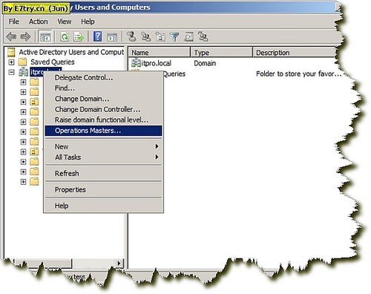Screen dimensions: 371x294
Task: Click the Refresh toolbar icon
Action: (x=65, y=37)
